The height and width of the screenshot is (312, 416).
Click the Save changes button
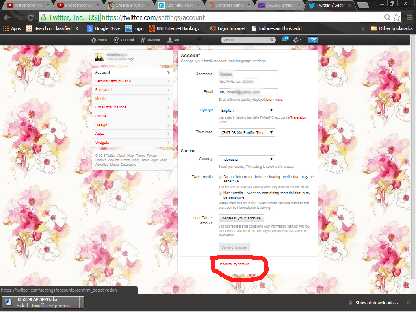[234, 247]
